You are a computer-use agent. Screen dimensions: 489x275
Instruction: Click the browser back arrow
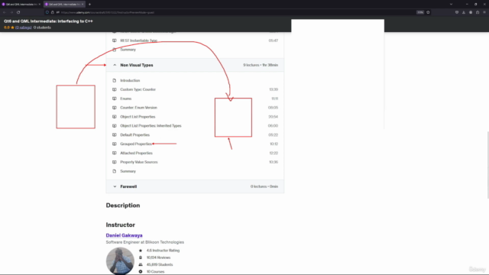click(5, 12)
